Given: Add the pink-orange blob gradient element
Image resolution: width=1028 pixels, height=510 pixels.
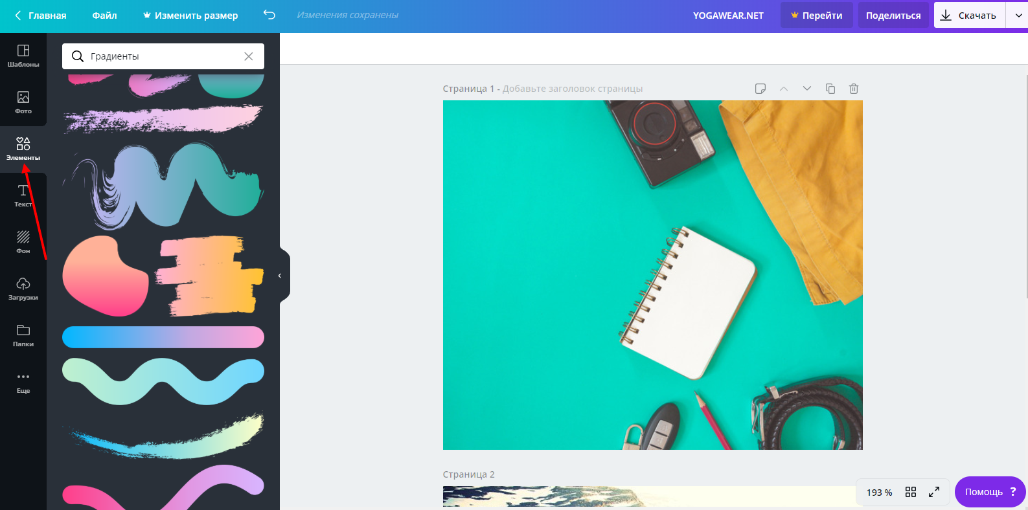Looking at the screenshot, I should tap(106, 276).
